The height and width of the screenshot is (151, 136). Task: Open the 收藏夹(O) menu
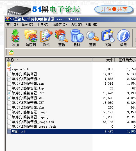pos(59,24)
